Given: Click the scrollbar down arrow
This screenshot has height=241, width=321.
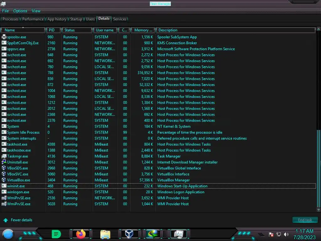Looking at the screenshot, I should click(318, 210).
